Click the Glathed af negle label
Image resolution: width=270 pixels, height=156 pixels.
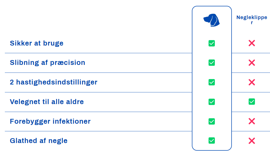click(39, 141)
